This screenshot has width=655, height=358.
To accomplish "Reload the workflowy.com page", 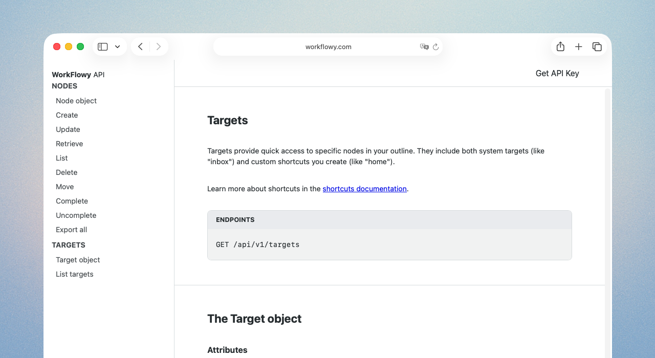I will pos(435,47).
